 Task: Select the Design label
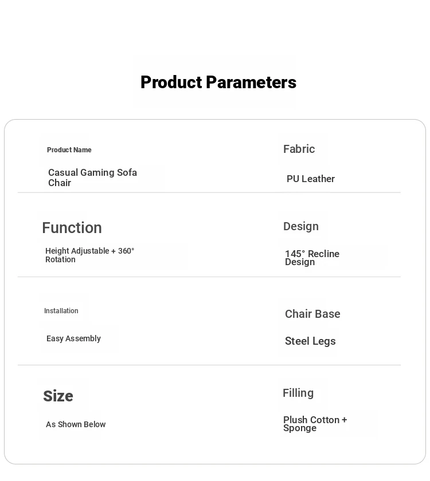coord(300,226)
